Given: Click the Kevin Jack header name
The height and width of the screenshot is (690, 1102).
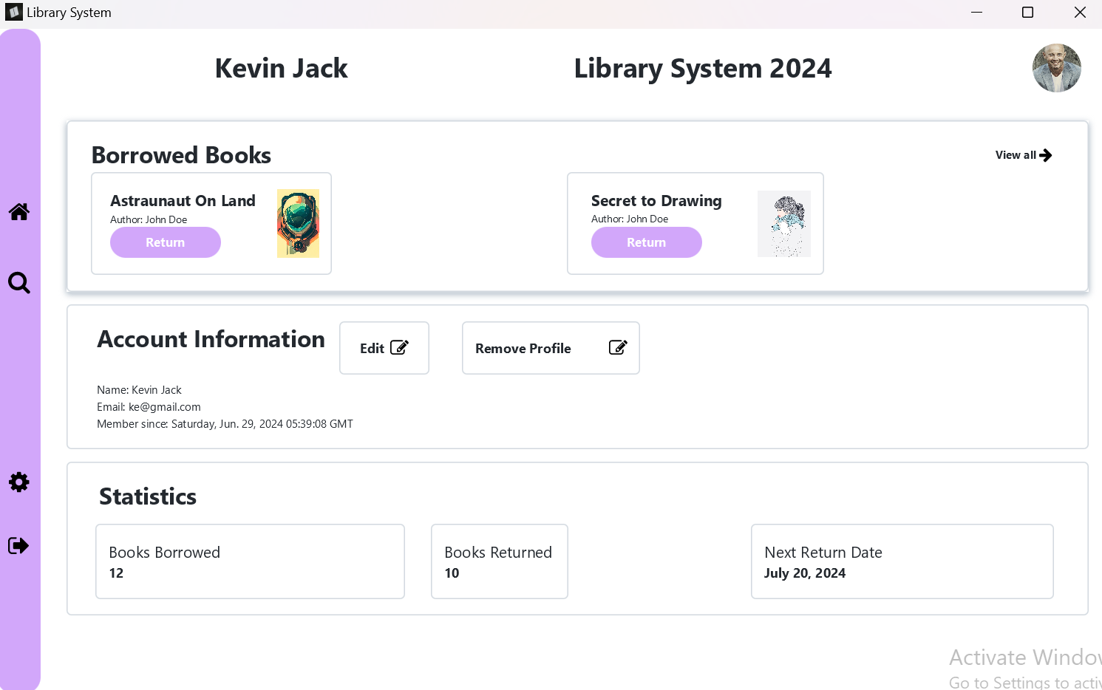Looking at the screenshot, I should [281, 68].
